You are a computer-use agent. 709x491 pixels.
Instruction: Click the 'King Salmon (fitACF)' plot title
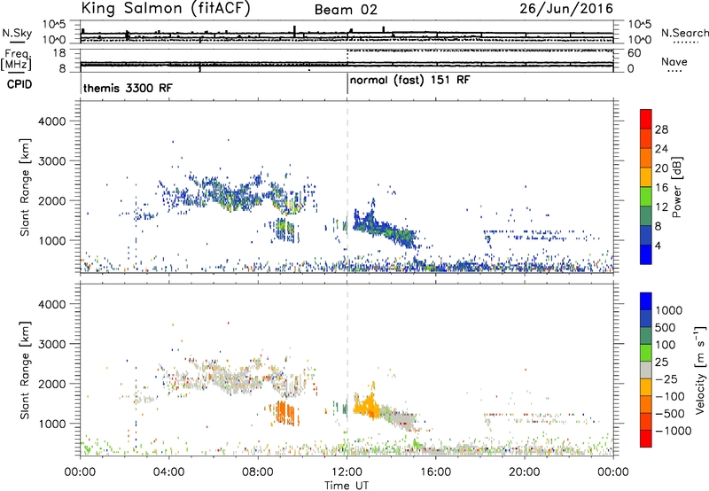point(166,9)
